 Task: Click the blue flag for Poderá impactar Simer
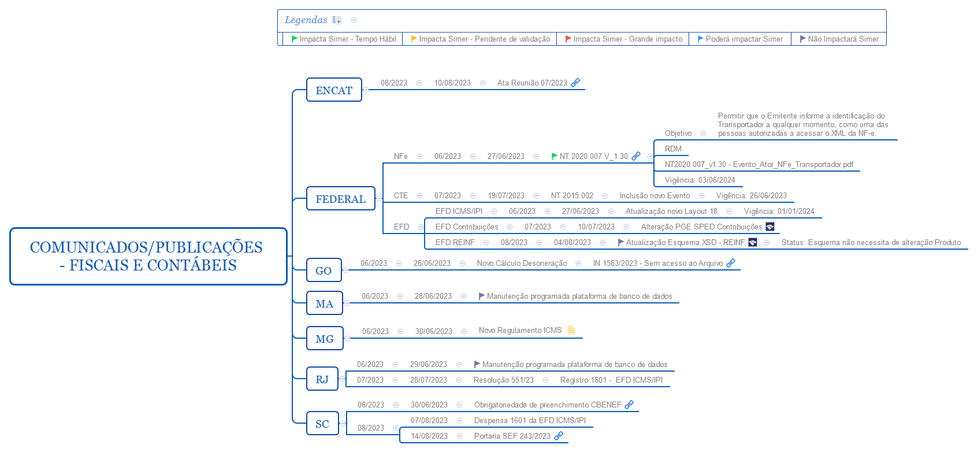701,39
